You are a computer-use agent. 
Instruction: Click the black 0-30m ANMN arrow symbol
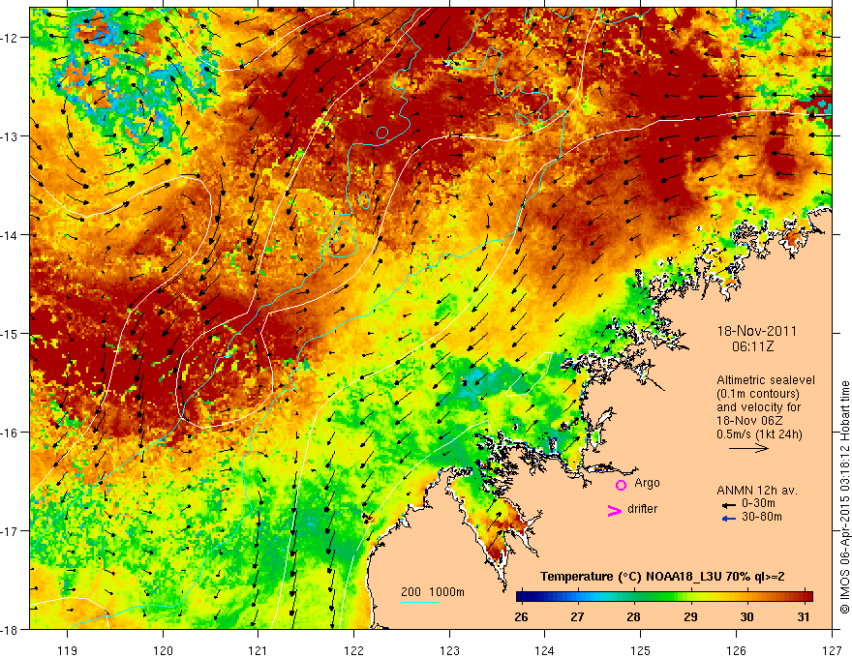pos(728,505)
